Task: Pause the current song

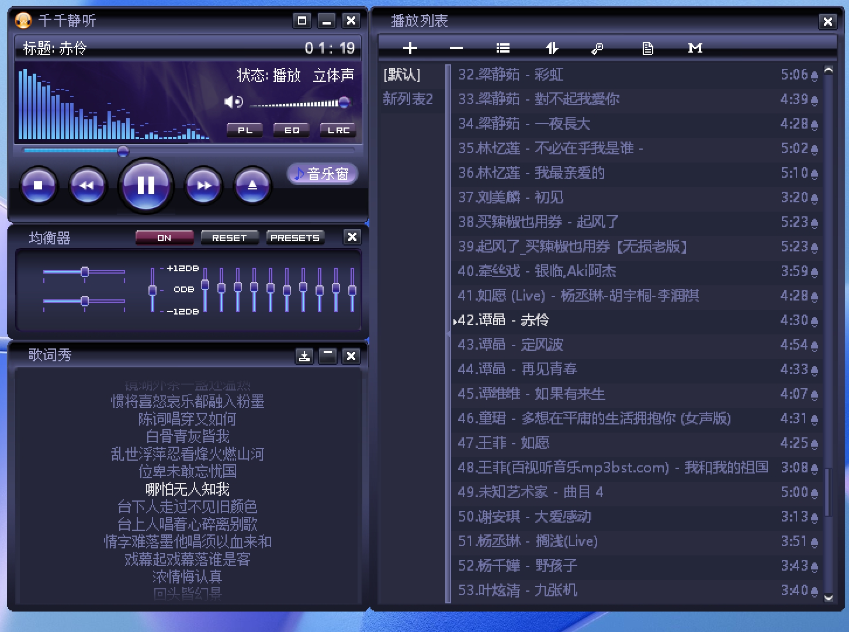Action: 145,185
